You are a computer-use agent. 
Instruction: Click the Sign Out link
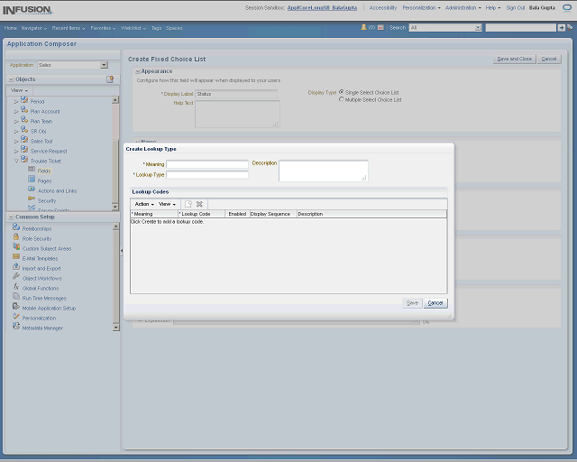[x=515, y=8]
